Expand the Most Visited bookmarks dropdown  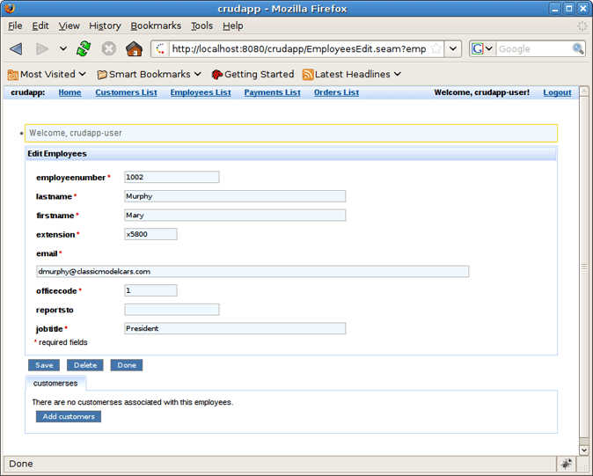point(48,75)
